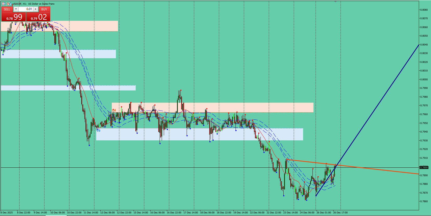Click the 26 Dec 01:00 time label
Viewport: 431px width, 216px height.
click(324, 213)
